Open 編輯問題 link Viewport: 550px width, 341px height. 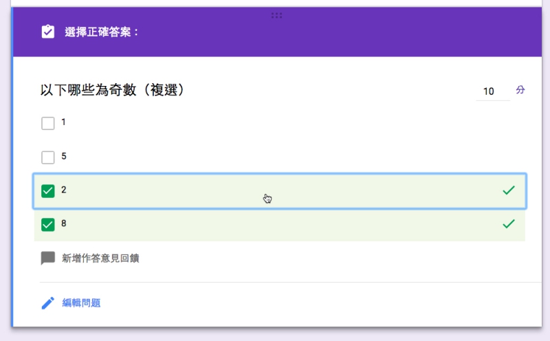[x=81, y=302]
